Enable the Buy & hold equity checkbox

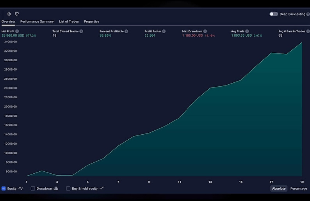click(x=68, y=189)
